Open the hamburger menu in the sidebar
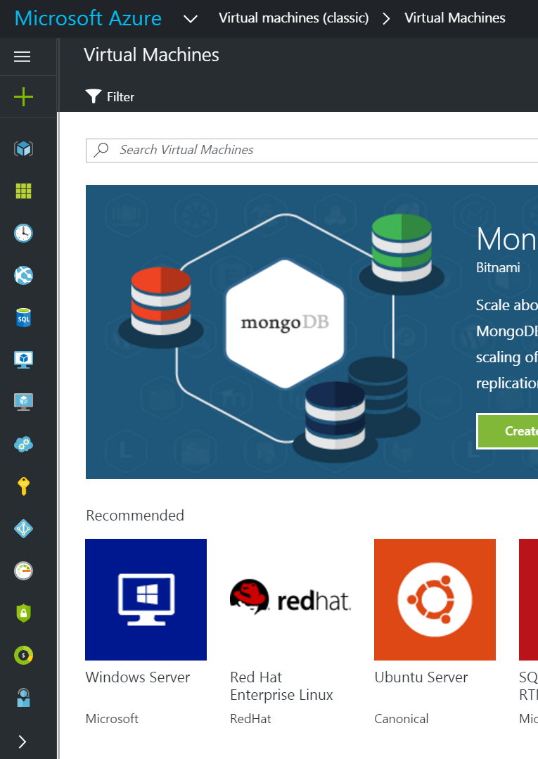The image size is (538, 759). pos(23,57)
